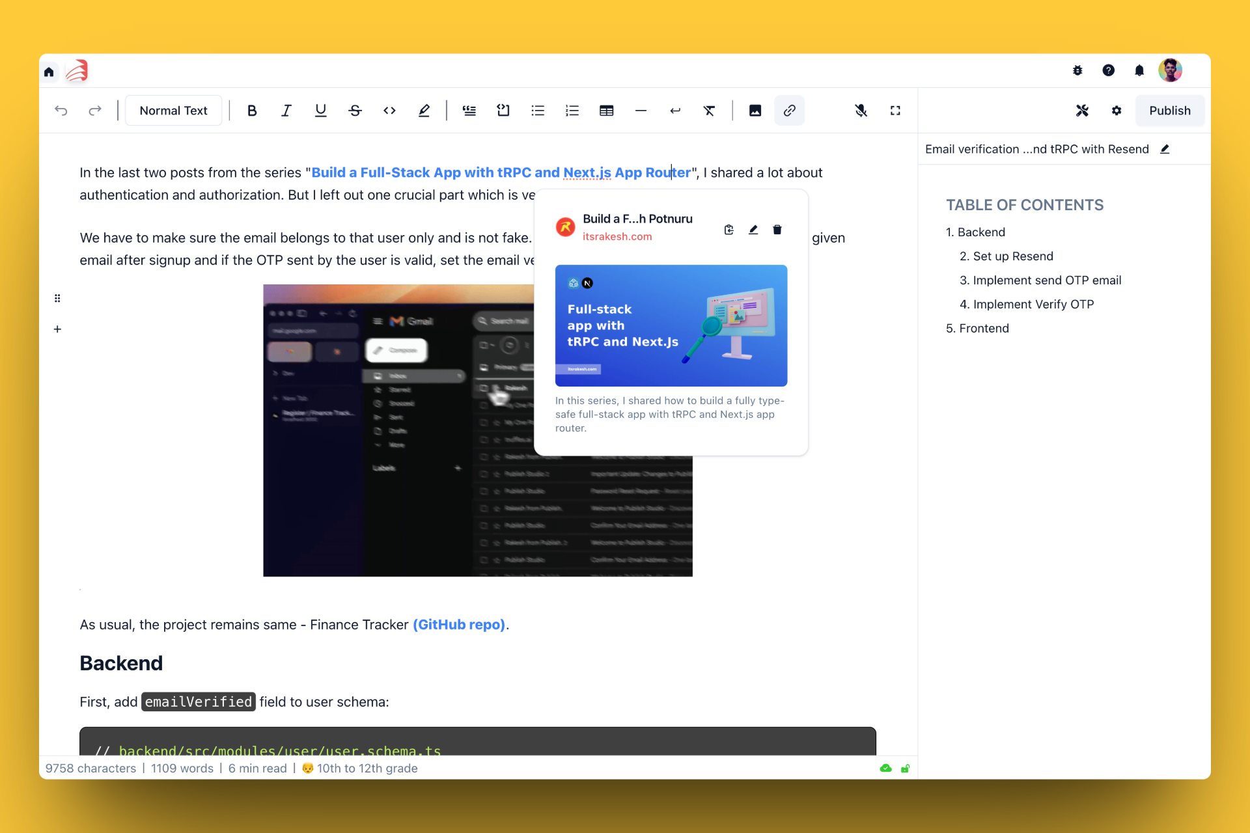Open insert menu with the plus button
This screenshot has height=833, width=1250.
[57, 329]
